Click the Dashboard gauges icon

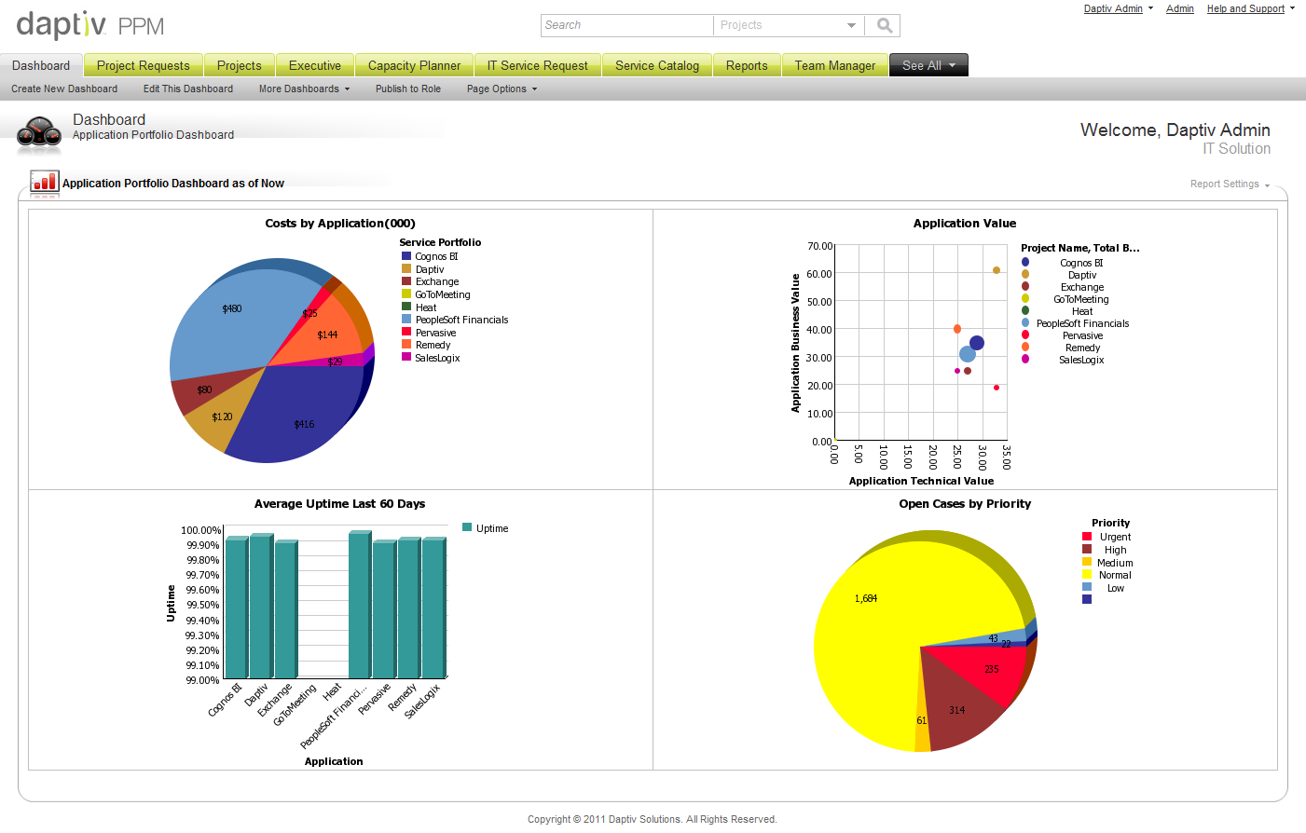(x=39, y=133)
